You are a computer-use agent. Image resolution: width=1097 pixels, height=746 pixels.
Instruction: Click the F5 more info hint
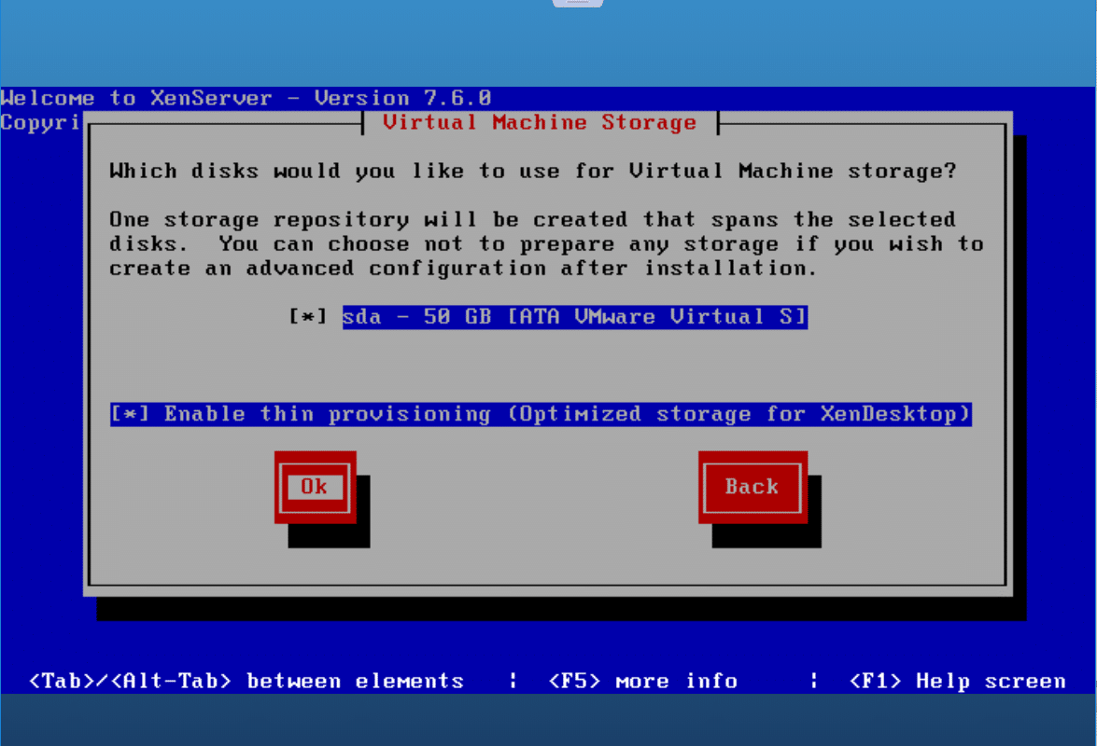click(643, 681)
